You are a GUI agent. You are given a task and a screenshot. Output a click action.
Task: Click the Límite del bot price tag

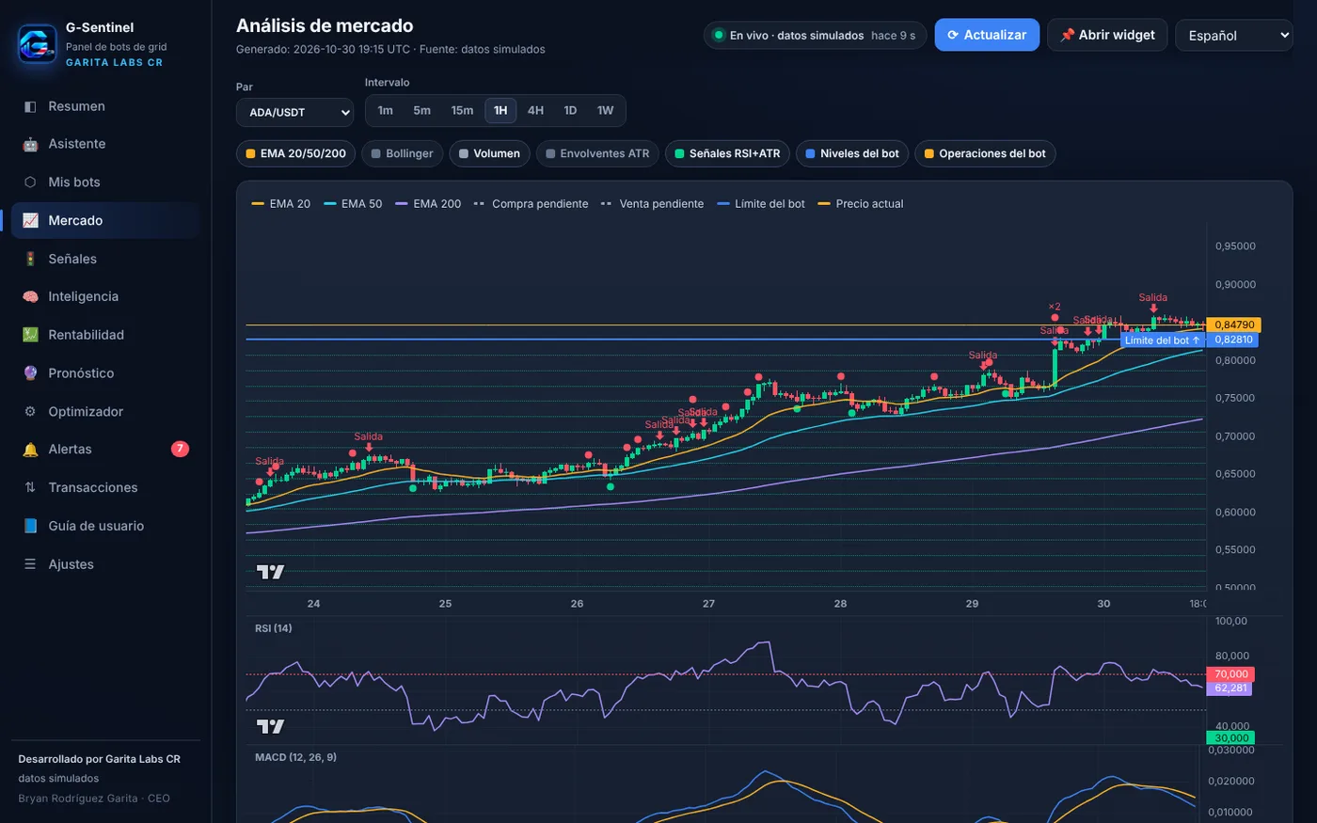[x=1162, y=340]
